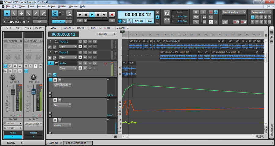Open the Marks module icon
Image resolution: width=275 pixels, height=146 pixels.
69,14
